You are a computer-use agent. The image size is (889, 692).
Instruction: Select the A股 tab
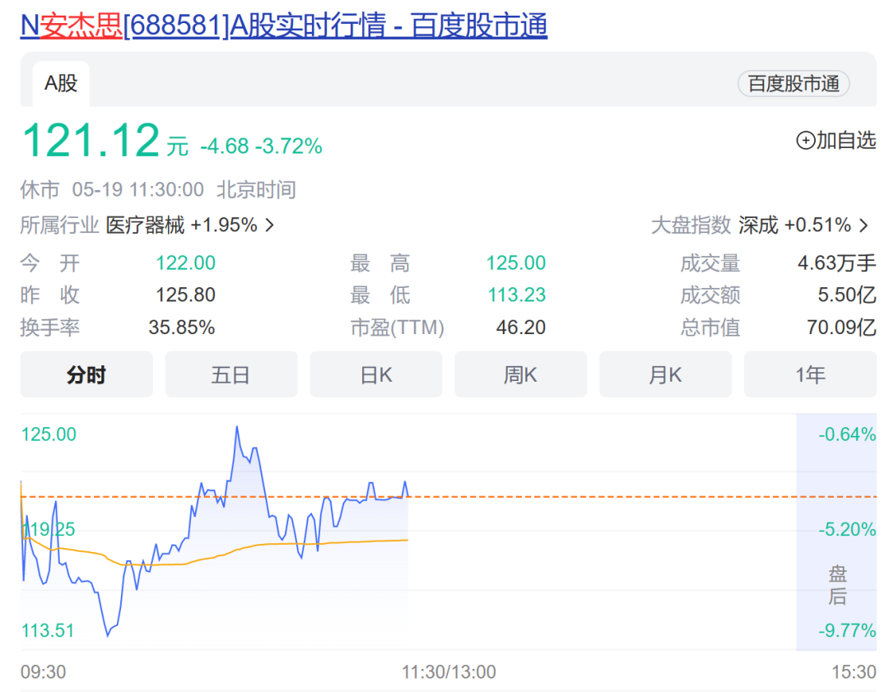pos(61,84)
